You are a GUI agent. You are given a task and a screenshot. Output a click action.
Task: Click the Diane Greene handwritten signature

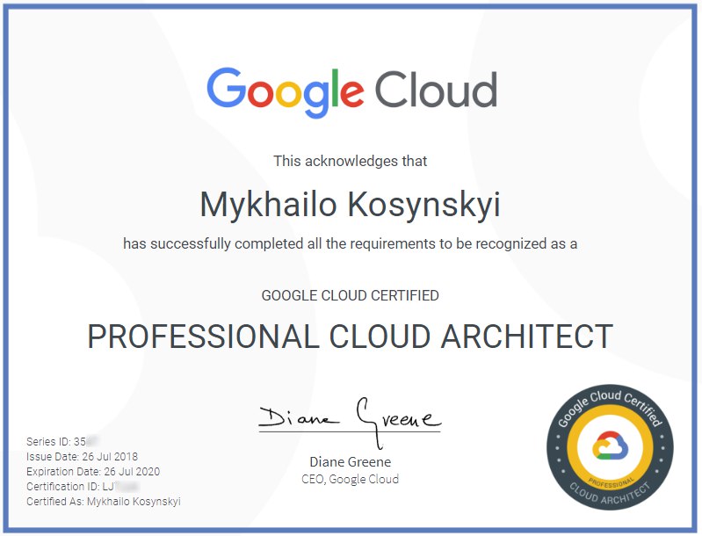(x=350, y=422)
